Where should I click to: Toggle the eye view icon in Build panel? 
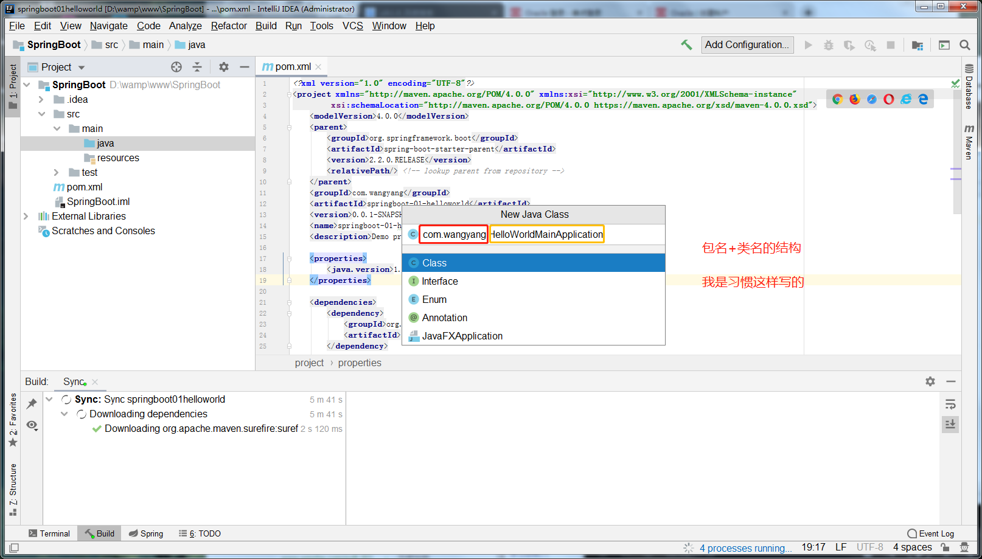(32, 425)
